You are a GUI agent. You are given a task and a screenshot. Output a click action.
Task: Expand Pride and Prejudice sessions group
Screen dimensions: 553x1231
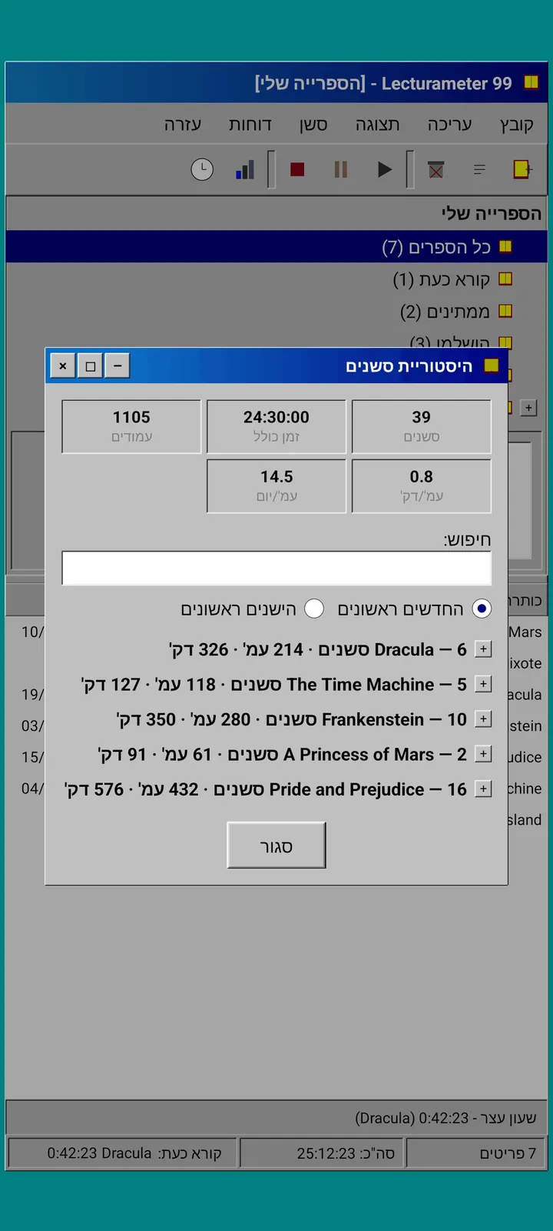[x=483, y=789]
